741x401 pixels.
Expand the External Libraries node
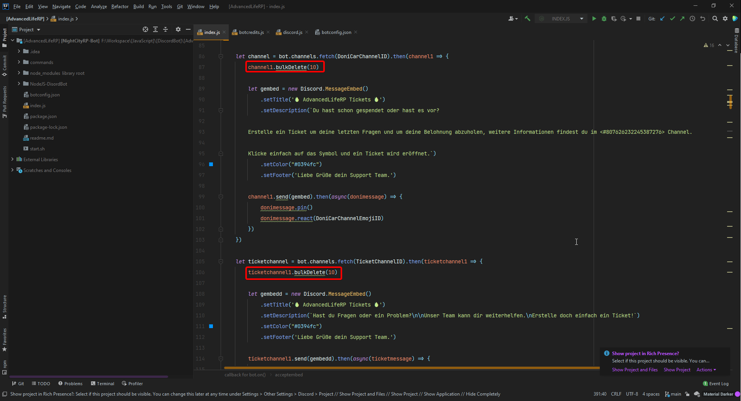12,159
